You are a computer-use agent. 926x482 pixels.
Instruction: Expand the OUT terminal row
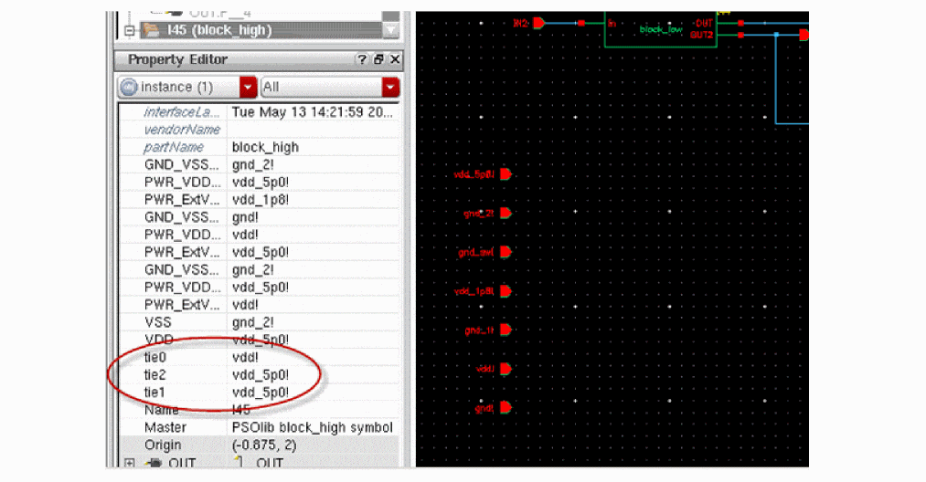click(x=129, y=463)
